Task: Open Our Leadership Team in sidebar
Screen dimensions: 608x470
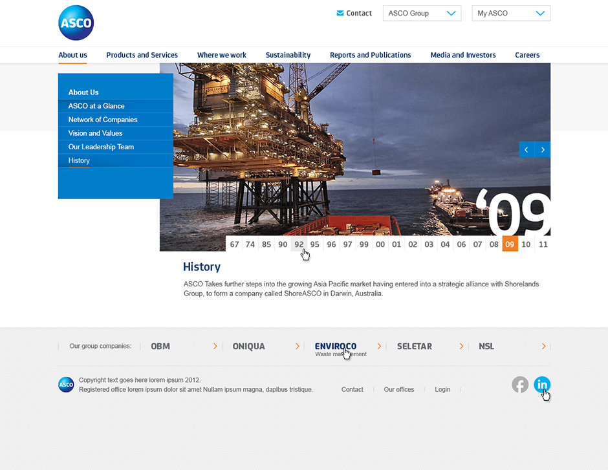Action: pyautogui.click(x=101, y=147)
